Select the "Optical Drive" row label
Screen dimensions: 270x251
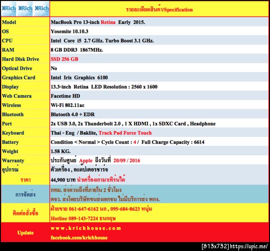click(x=17, y=68)
